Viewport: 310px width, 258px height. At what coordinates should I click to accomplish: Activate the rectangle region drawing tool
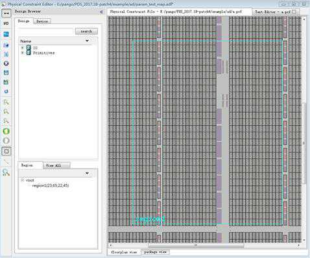6,151
